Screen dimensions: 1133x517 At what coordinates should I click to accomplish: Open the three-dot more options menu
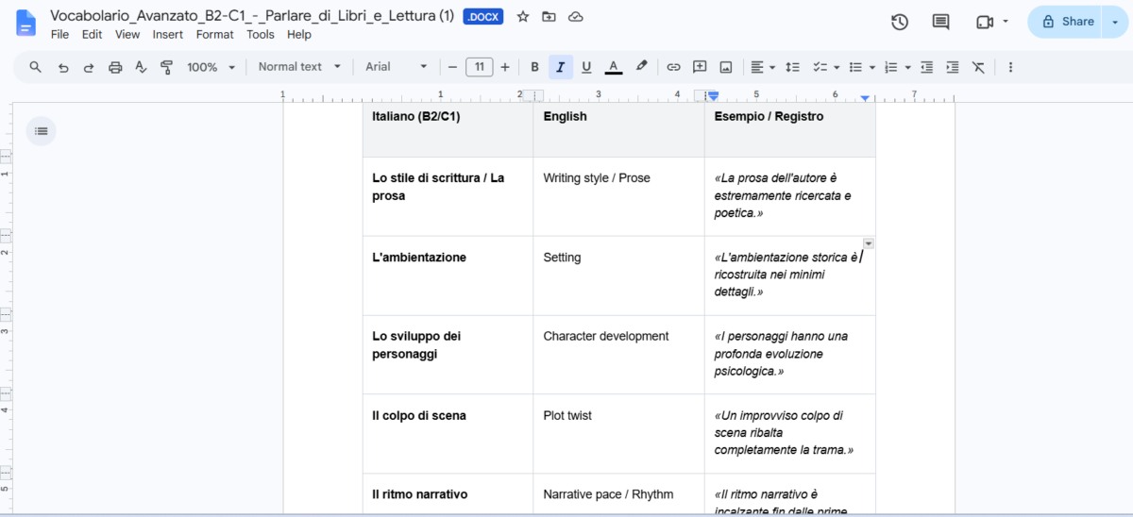1010,67
